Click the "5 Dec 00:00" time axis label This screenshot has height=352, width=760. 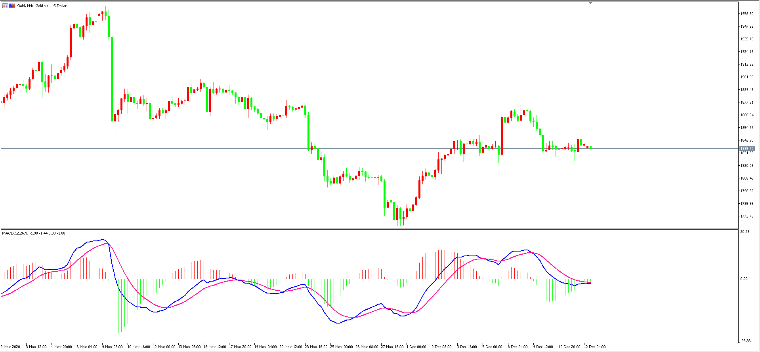coord(493,347)
